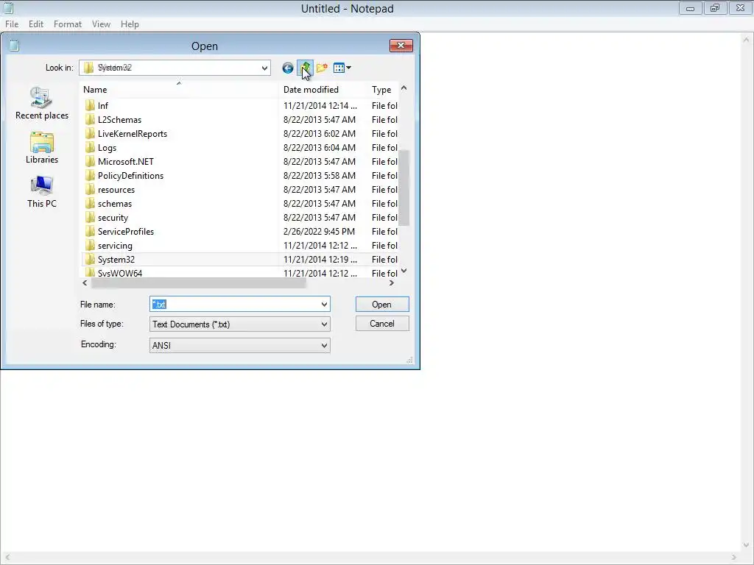Click the Microsoft.NET folder icon
The width and height of the screenshot is (754, 565).
[x=90, y=161]
